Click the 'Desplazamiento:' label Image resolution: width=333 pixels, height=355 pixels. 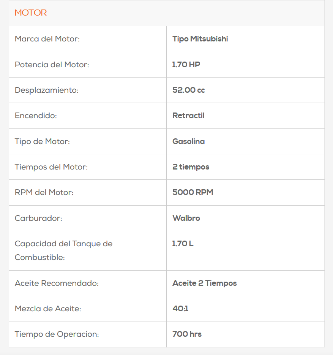(x=47, y=90)
